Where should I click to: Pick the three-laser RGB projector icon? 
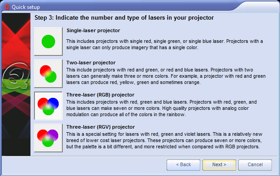pos(48,106)
